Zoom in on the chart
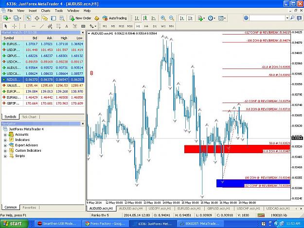Image resolution: width=304 pixels, height=228 pixels. pyautogui.click(x=163, y=18)
